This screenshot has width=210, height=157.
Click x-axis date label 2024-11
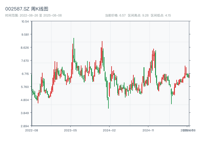pyautogui.click(x=148, y=130)
